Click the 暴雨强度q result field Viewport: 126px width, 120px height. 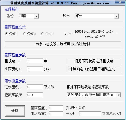click(x=56, y=108)
